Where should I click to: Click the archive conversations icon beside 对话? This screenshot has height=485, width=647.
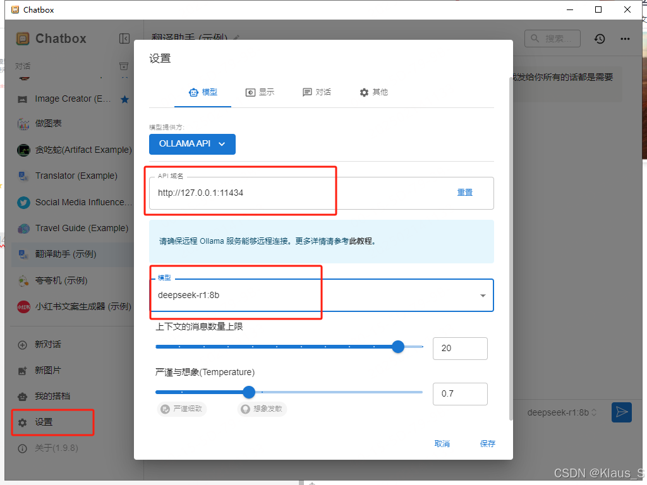(x=123, y=66)
